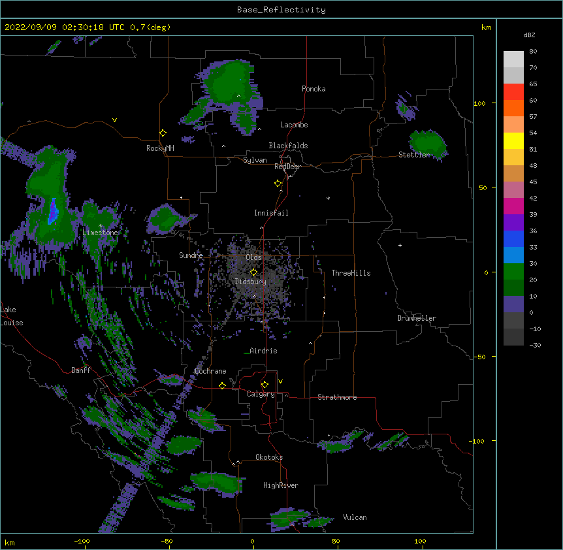This screenshot has width=563, height=550.
Task: Click the yellow marker above Calgary label
Action: tap(265, 385)
